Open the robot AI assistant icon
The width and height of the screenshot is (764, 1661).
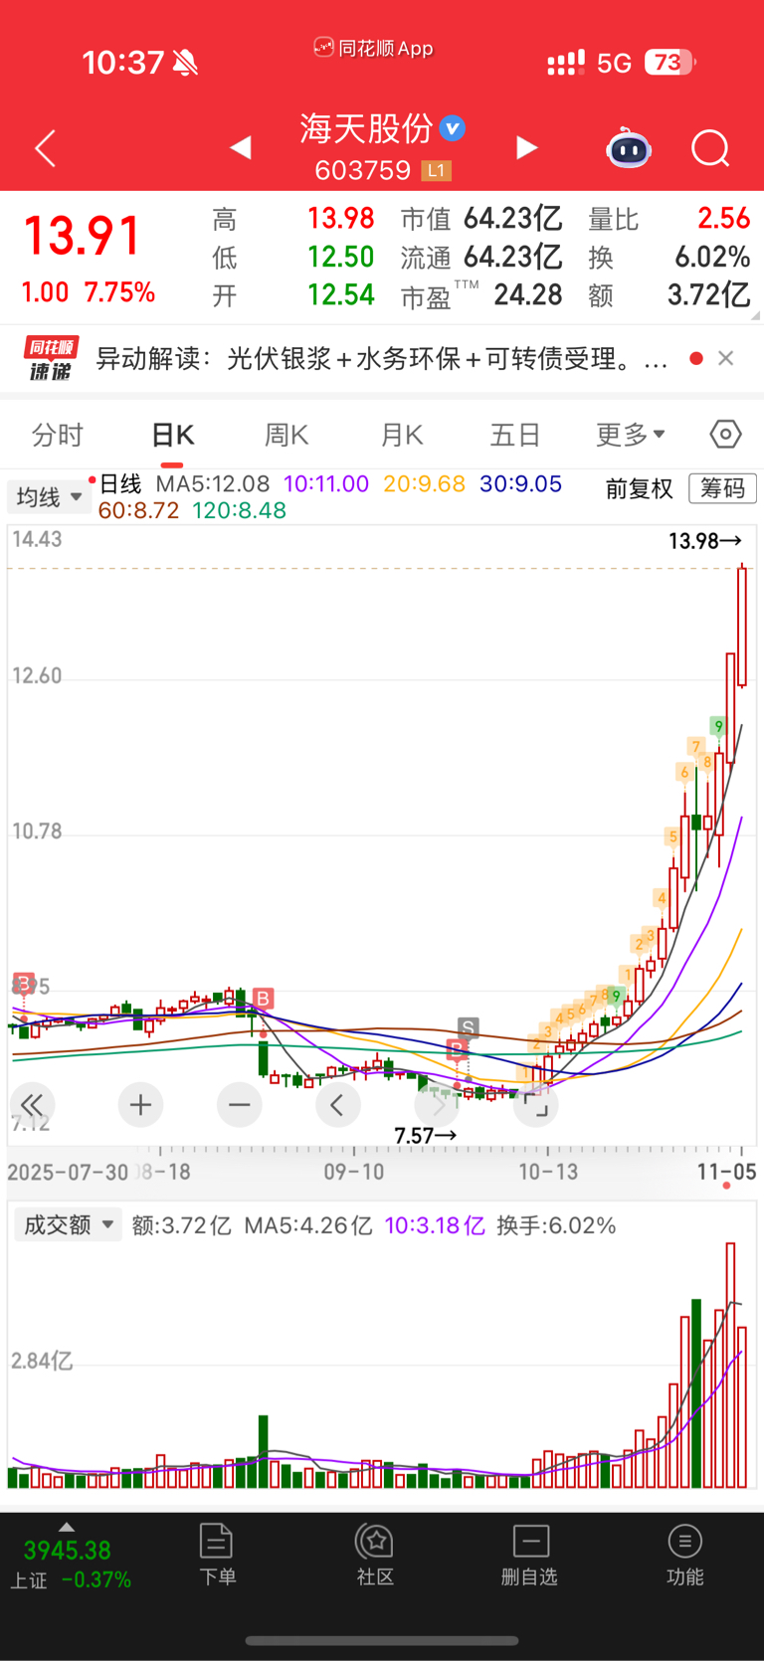click(629, 148)
